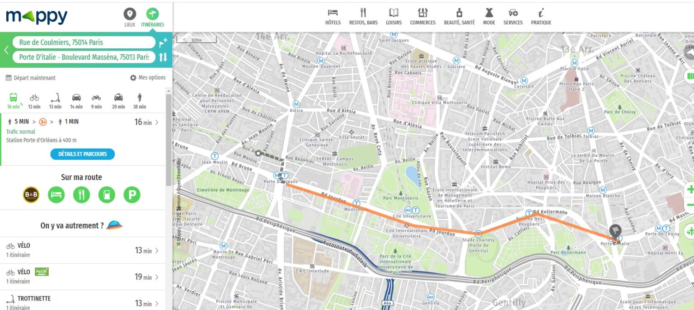Click the Corvisart metro icon
The image size is (694, 310).
click(524, 80)
